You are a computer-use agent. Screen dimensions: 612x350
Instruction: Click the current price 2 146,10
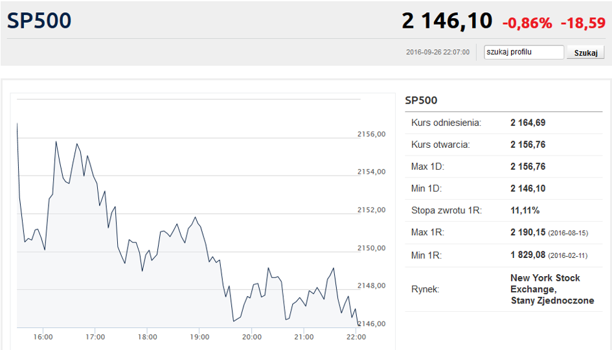[x=447, y=21]
